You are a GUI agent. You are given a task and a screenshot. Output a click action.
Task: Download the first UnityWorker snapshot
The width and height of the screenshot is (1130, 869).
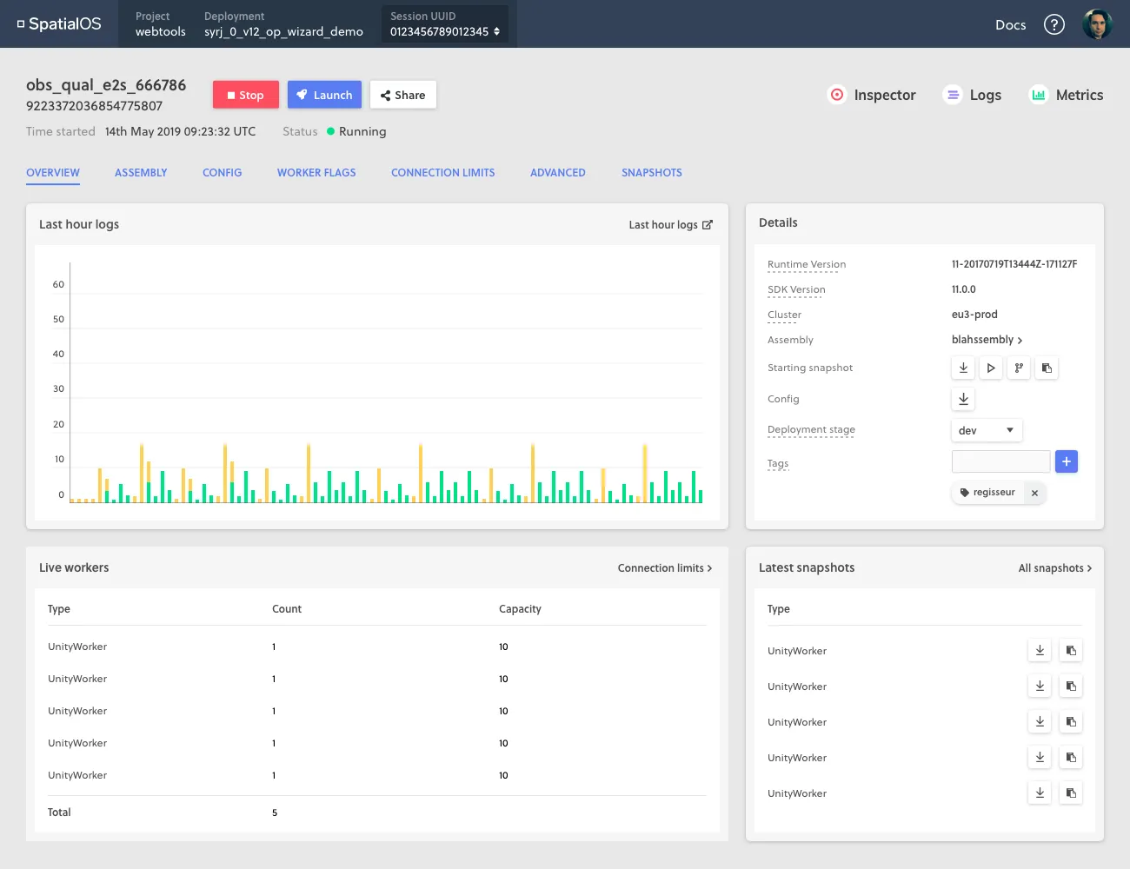(1040, 651)
